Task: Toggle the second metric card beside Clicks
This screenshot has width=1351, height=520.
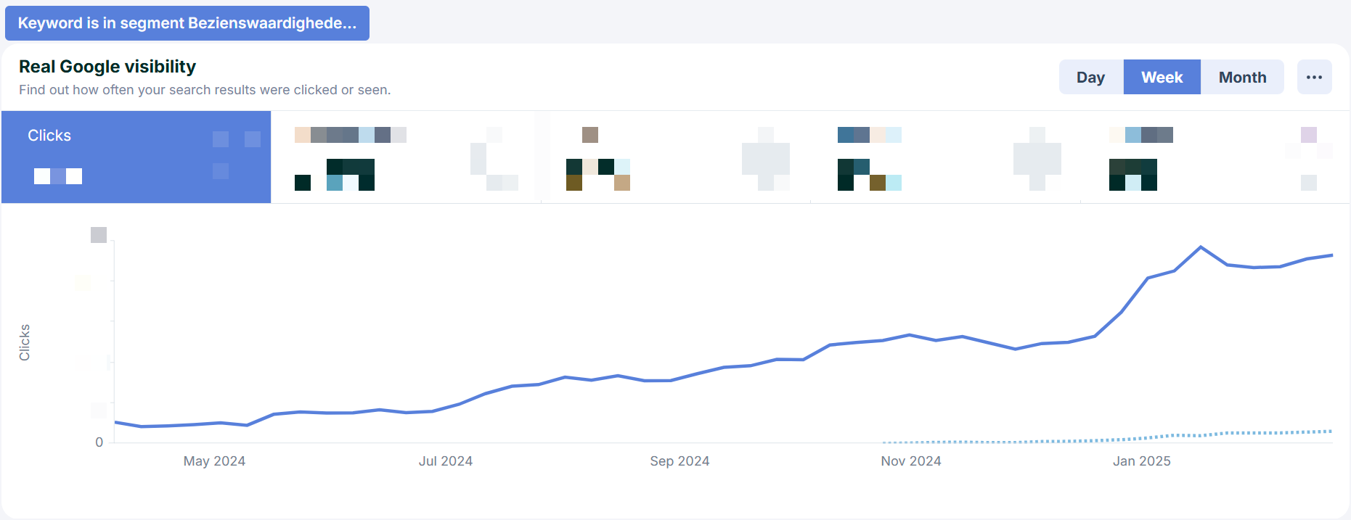Action: (x=406, y=157)
